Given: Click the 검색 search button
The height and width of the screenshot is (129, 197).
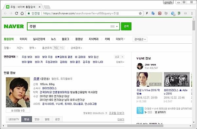Looking at the screenshot, I should tap(126, 26).
